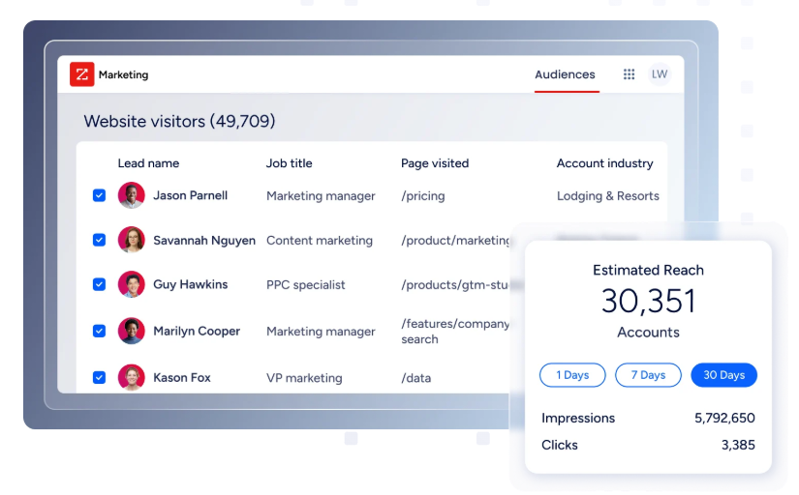
Task: Uncheck the Jason Parnell checkbox
Action: (100, 195)
